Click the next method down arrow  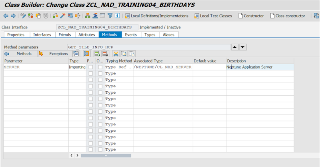coord(243,47)
